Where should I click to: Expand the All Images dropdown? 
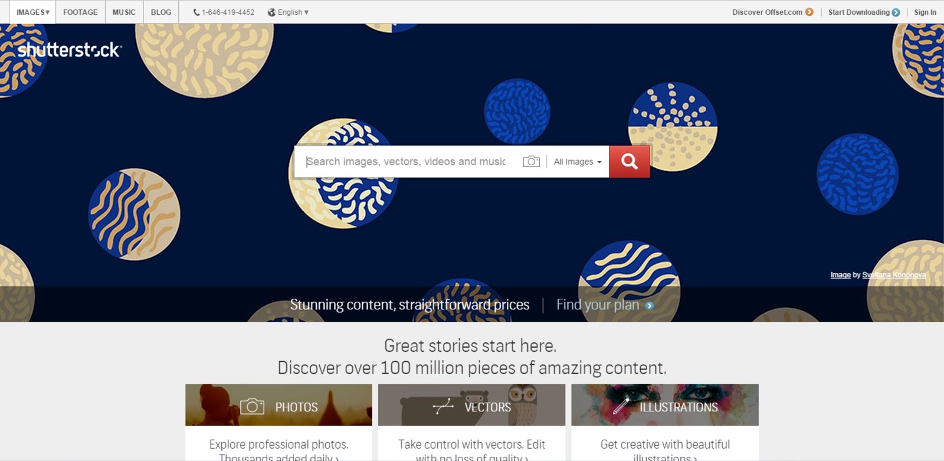[x=578, y=162]
